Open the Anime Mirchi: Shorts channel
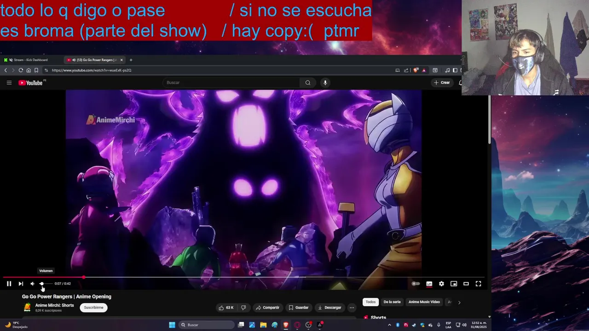This screenshot has width=589, height=331. [x=54, y=305]
